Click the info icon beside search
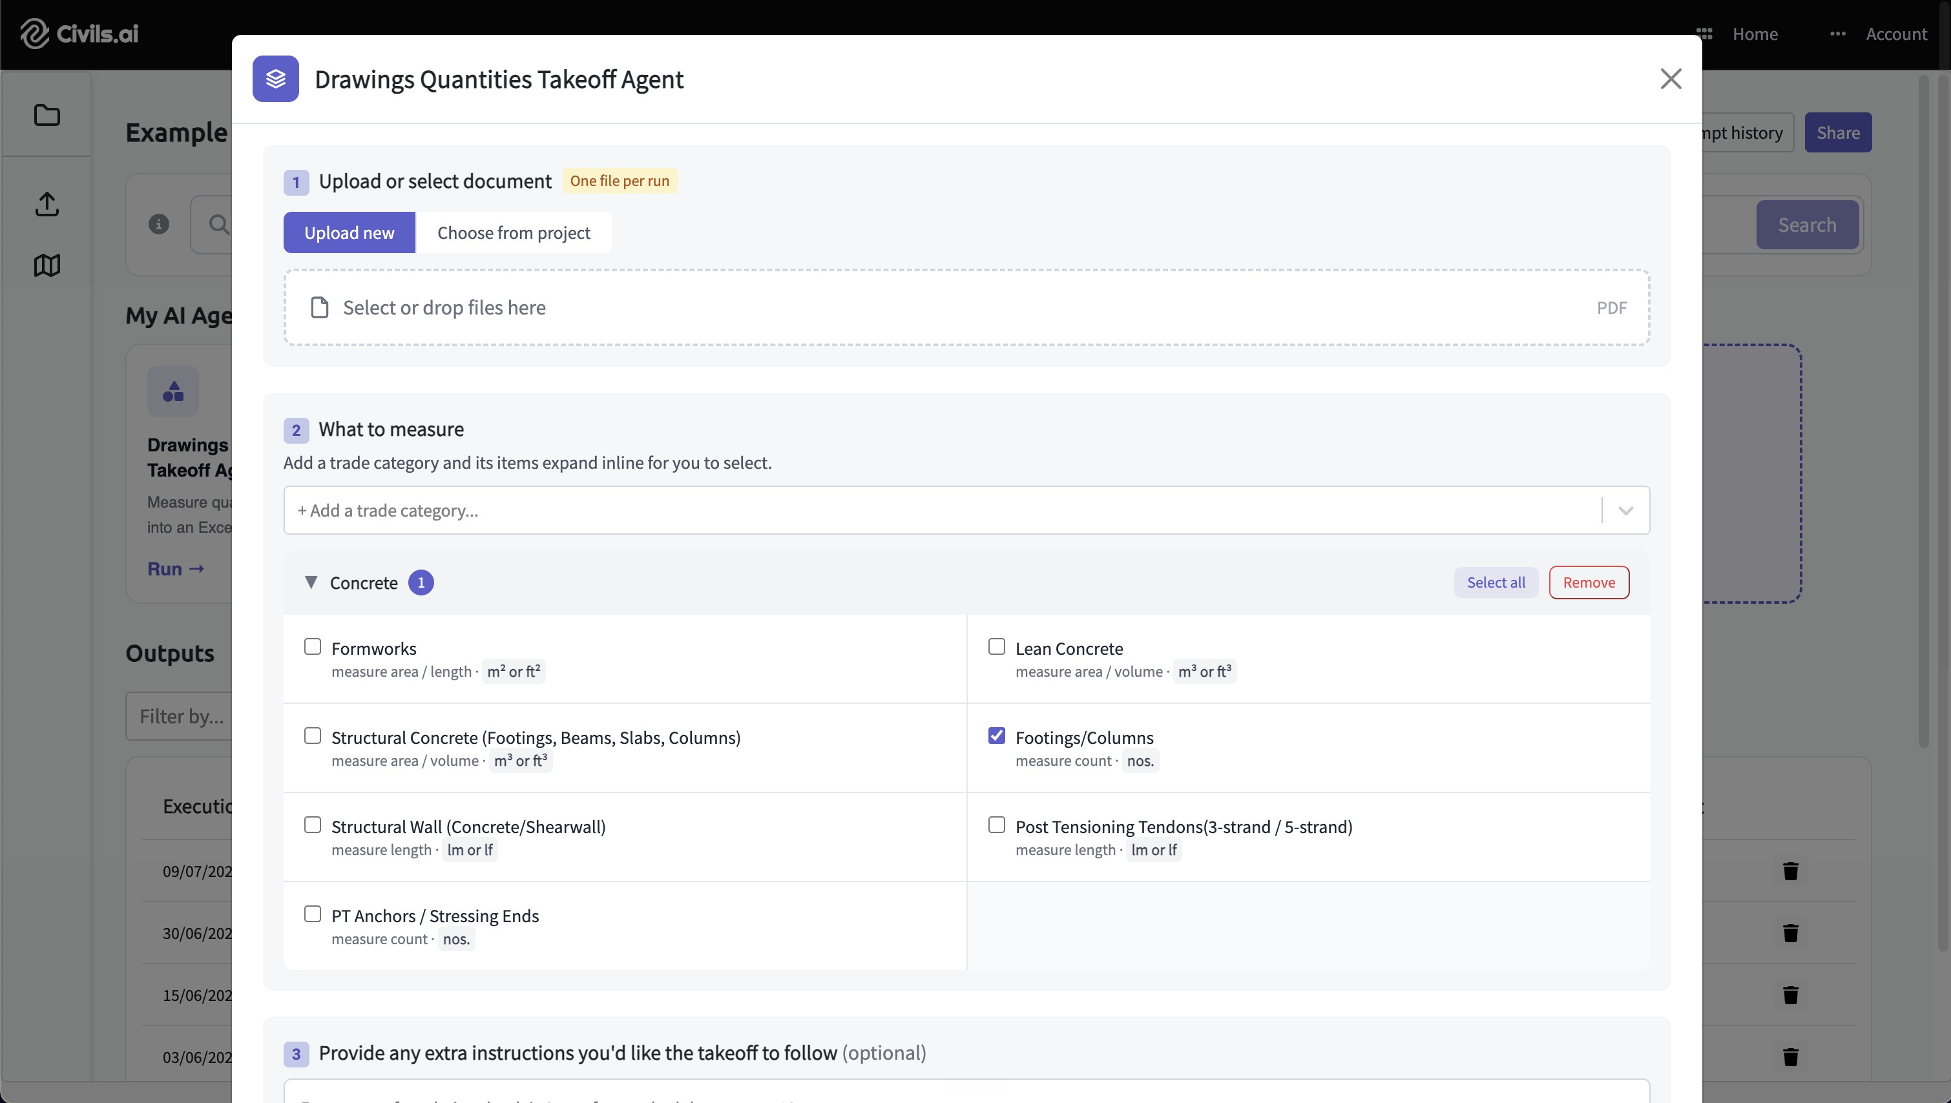Image resolution: width=1951 pixels, height=1103 pixels. click(158, 224)
